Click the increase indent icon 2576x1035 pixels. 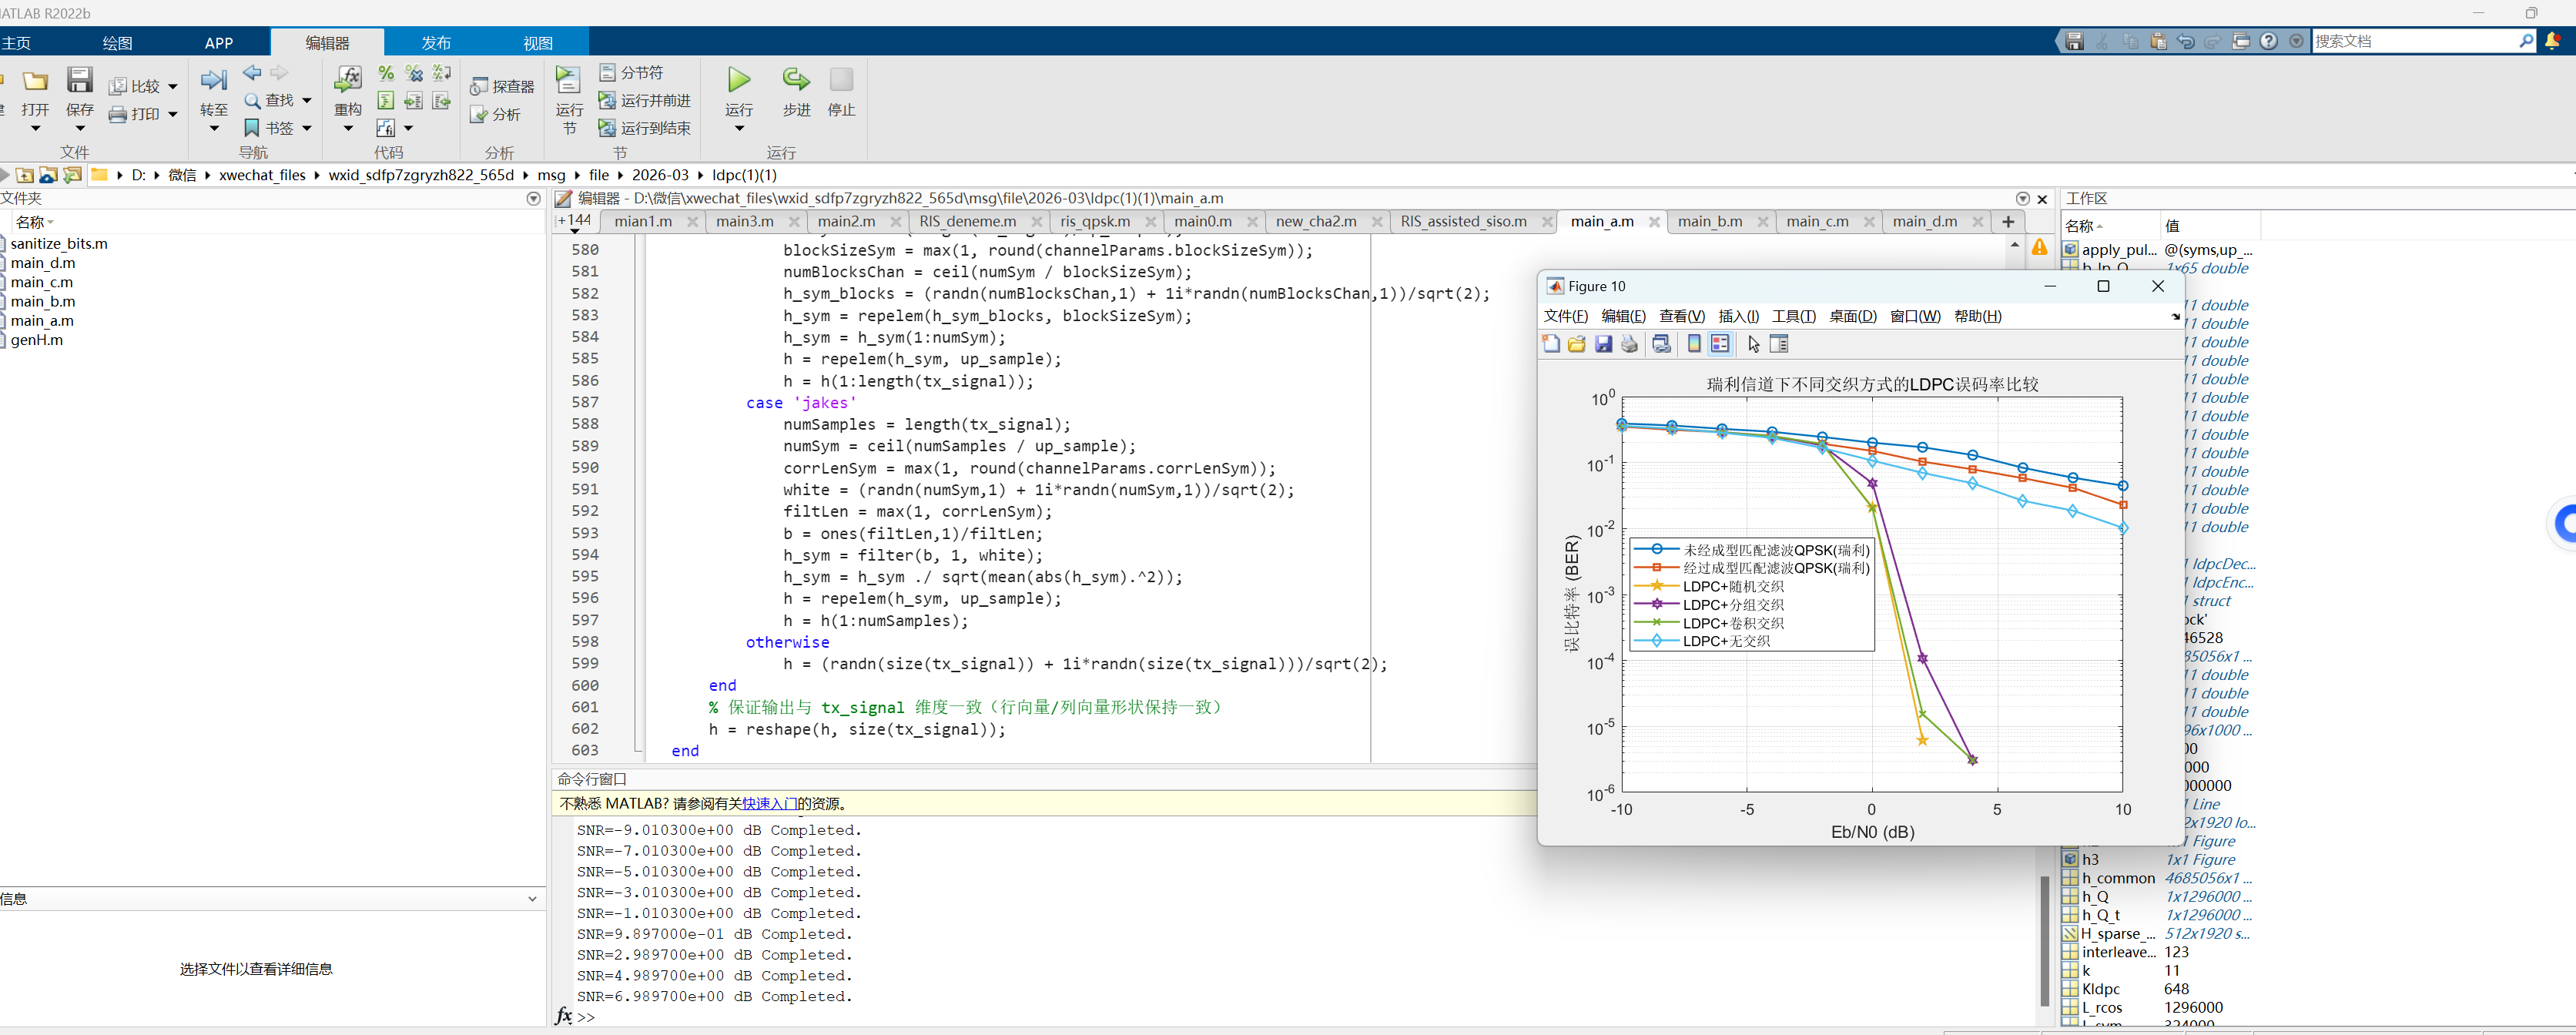coord(414,101)
